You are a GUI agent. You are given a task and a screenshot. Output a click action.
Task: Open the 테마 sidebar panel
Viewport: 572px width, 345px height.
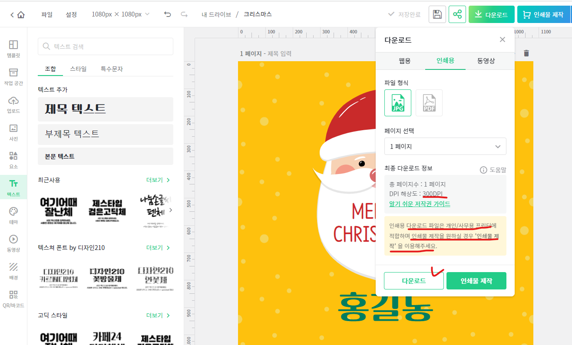click(13, 215)
